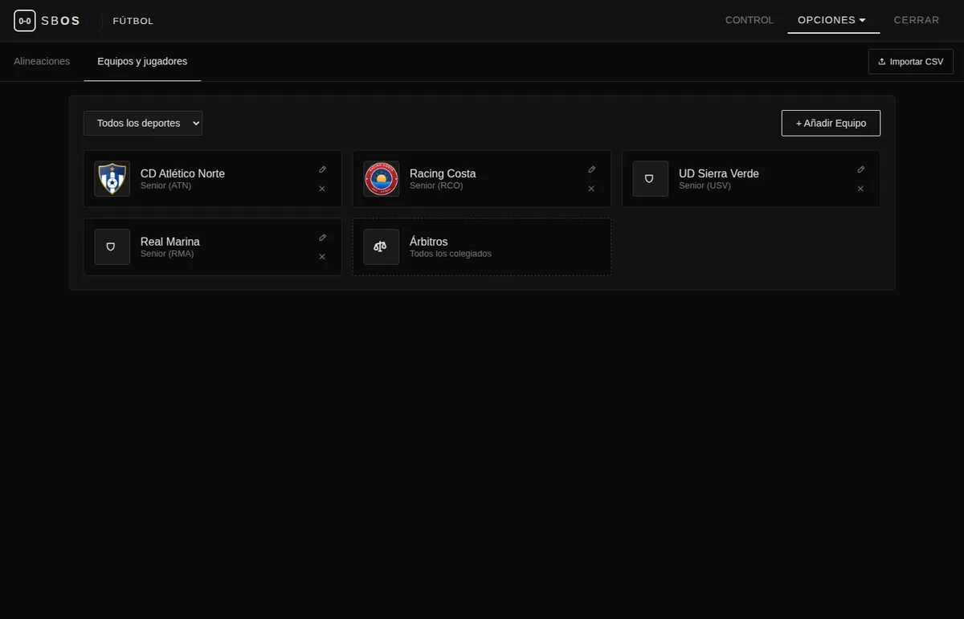Edit the Real Marina team
Viewport: 964px width, 619px height.
pyautogui.click(x=322, y=238)
